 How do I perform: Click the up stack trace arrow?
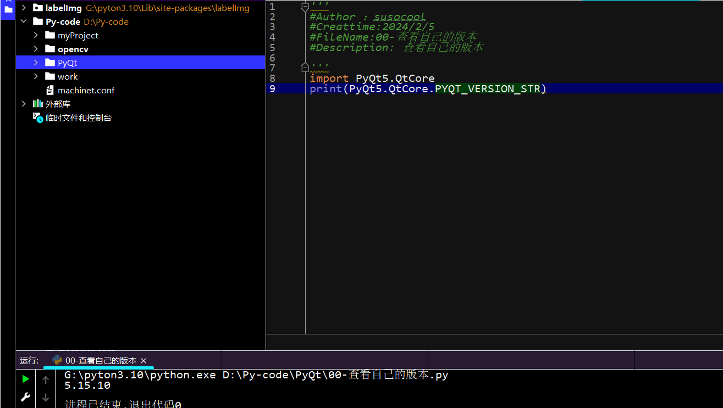[x=46, y=379]
